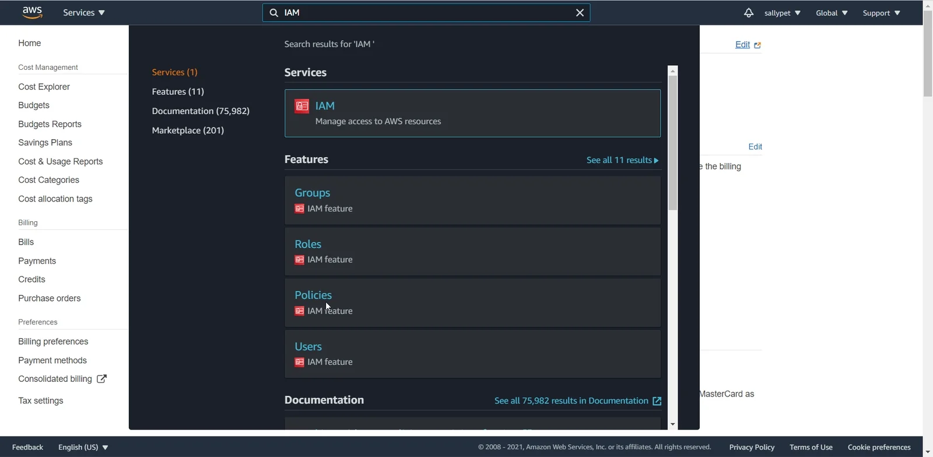Click the Policies IAM feature icon
Screen dimensions: 933x457
click(x=299, y=311)
